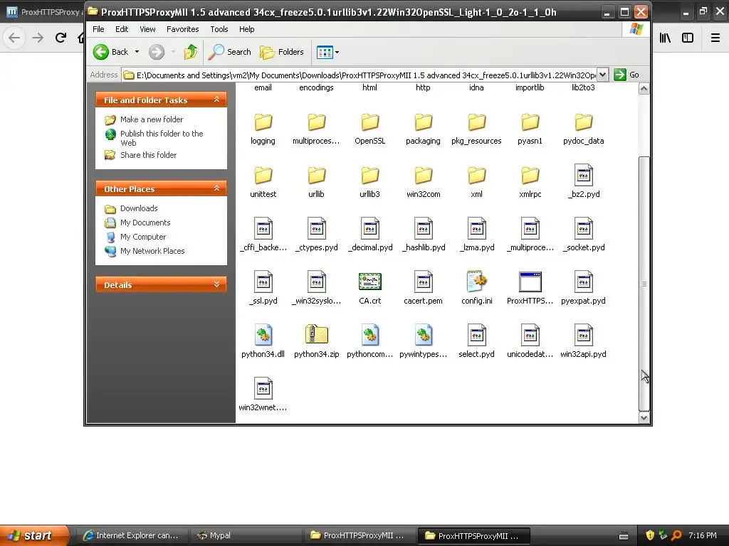The height and width of the screenshot is (546, 729).
Task: Select the _bz2.pyd file
Action: tap(583, 183)
